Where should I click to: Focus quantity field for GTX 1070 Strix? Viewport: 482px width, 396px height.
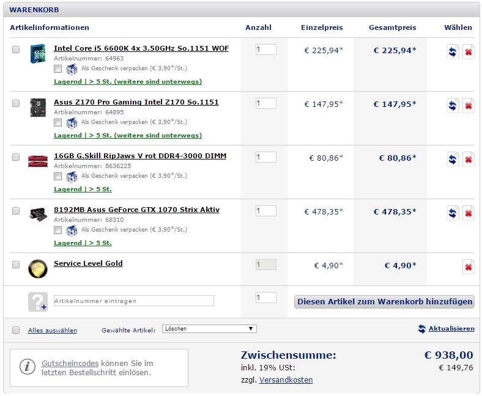[266, 211]
